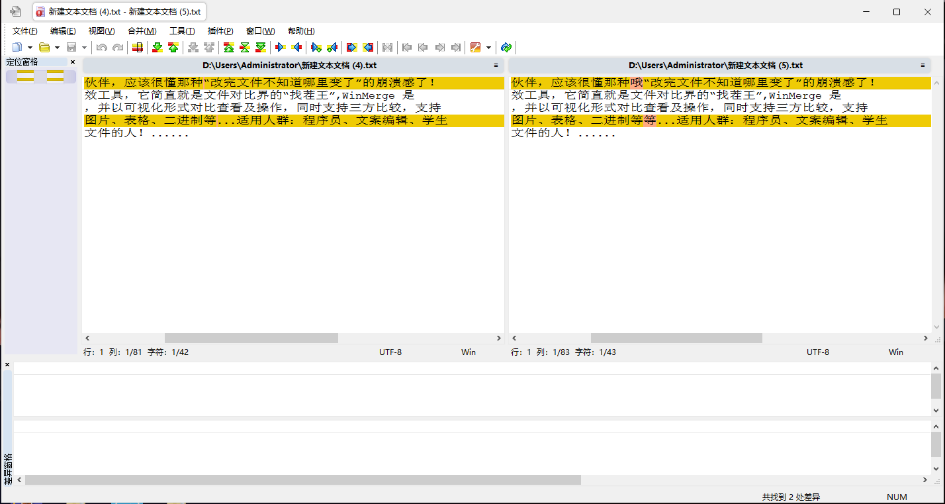This screenshot has height=504, width=945.
Task: Click left status '行: 1 列: 1/81' text
Action: [111, 352]
